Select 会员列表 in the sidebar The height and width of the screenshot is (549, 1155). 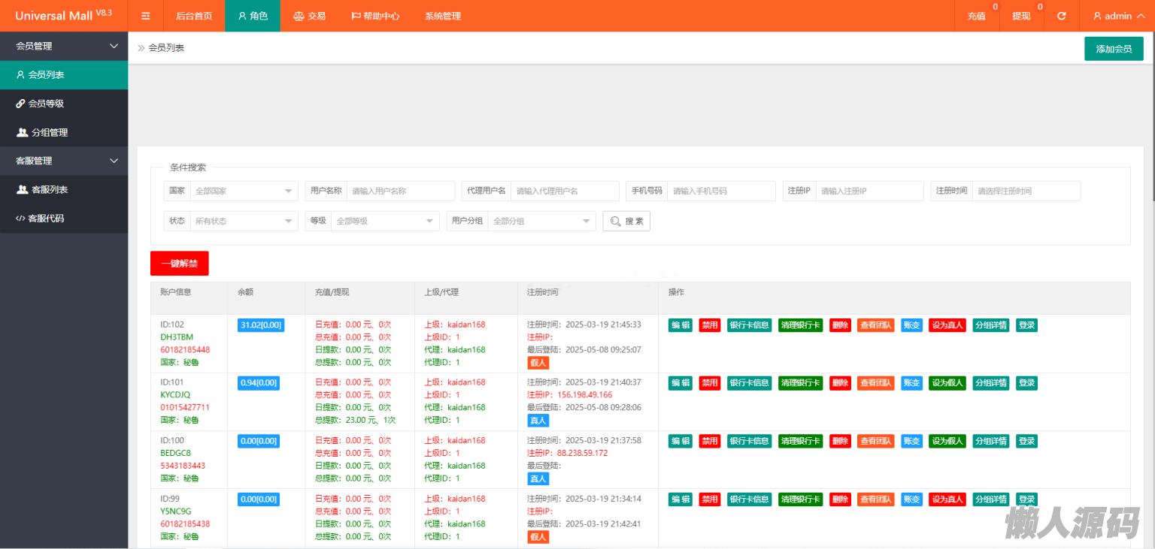point(45,75)
